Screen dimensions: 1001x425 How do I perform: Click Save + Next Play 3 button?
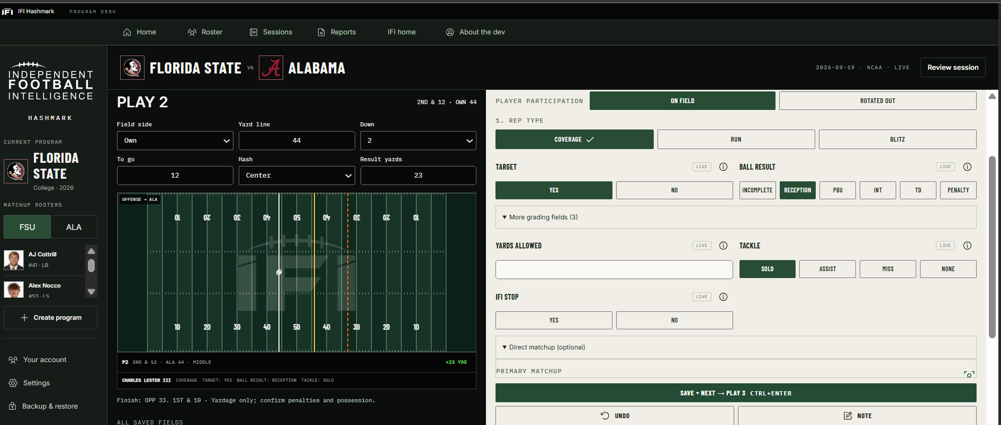736,393
